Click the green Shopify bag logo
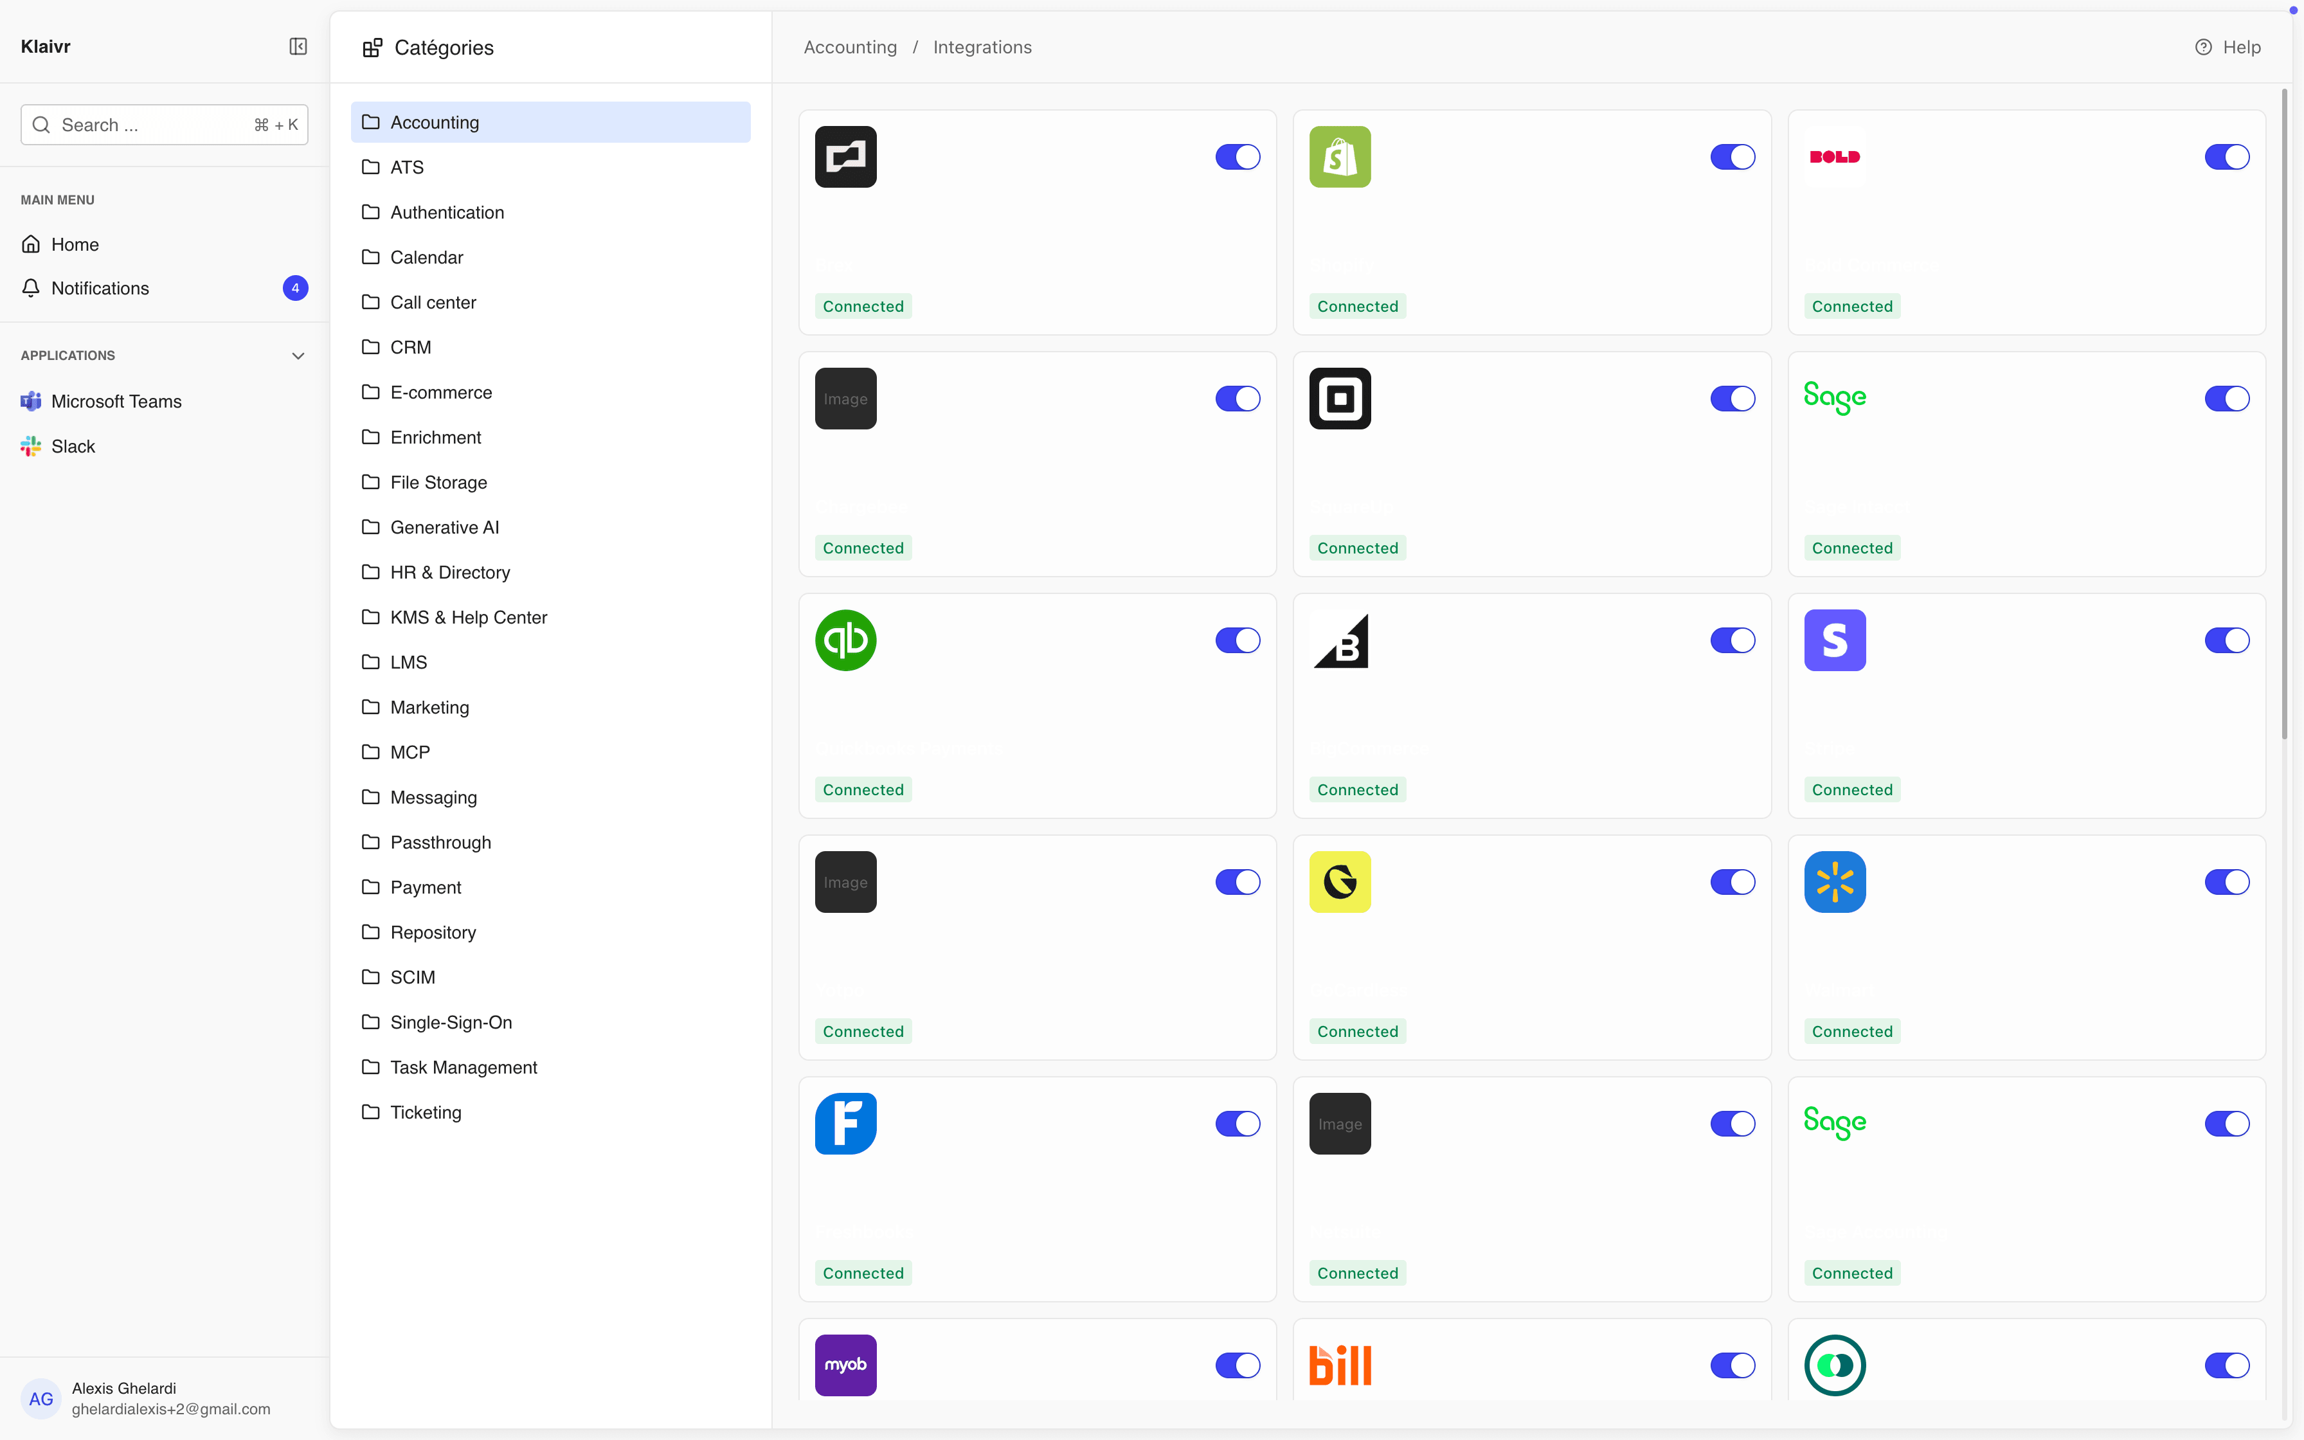 [x=1340, y=156]
